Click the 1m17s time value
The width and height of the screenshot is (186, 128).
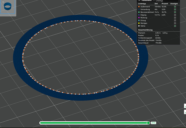[x=157, y=15]
